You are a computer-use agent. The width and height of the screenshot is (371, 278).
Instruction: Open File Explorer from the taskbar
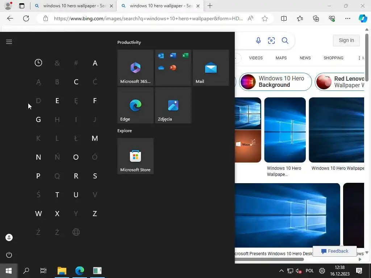tap(62, 271)
